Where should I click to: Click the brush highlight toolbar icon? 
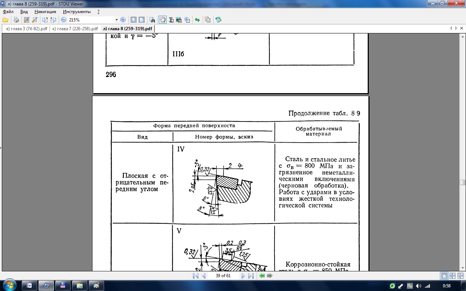pyautogui.click(x=35, y=20)
